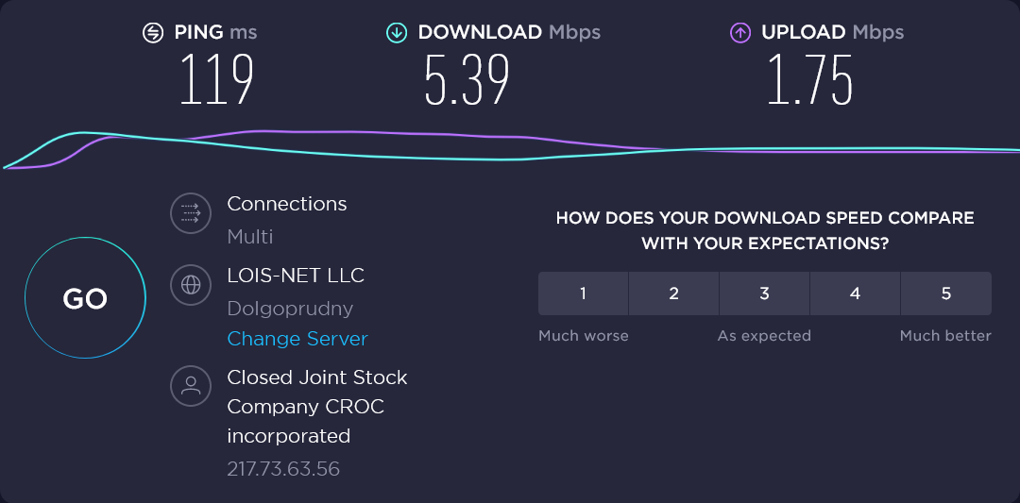Rate download speed as 2

[674, 293]
